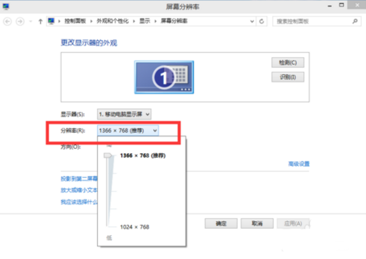Screen dimensions: 366x259
Task: Click the back navigation arrow
Action: (x=8, y=21)
